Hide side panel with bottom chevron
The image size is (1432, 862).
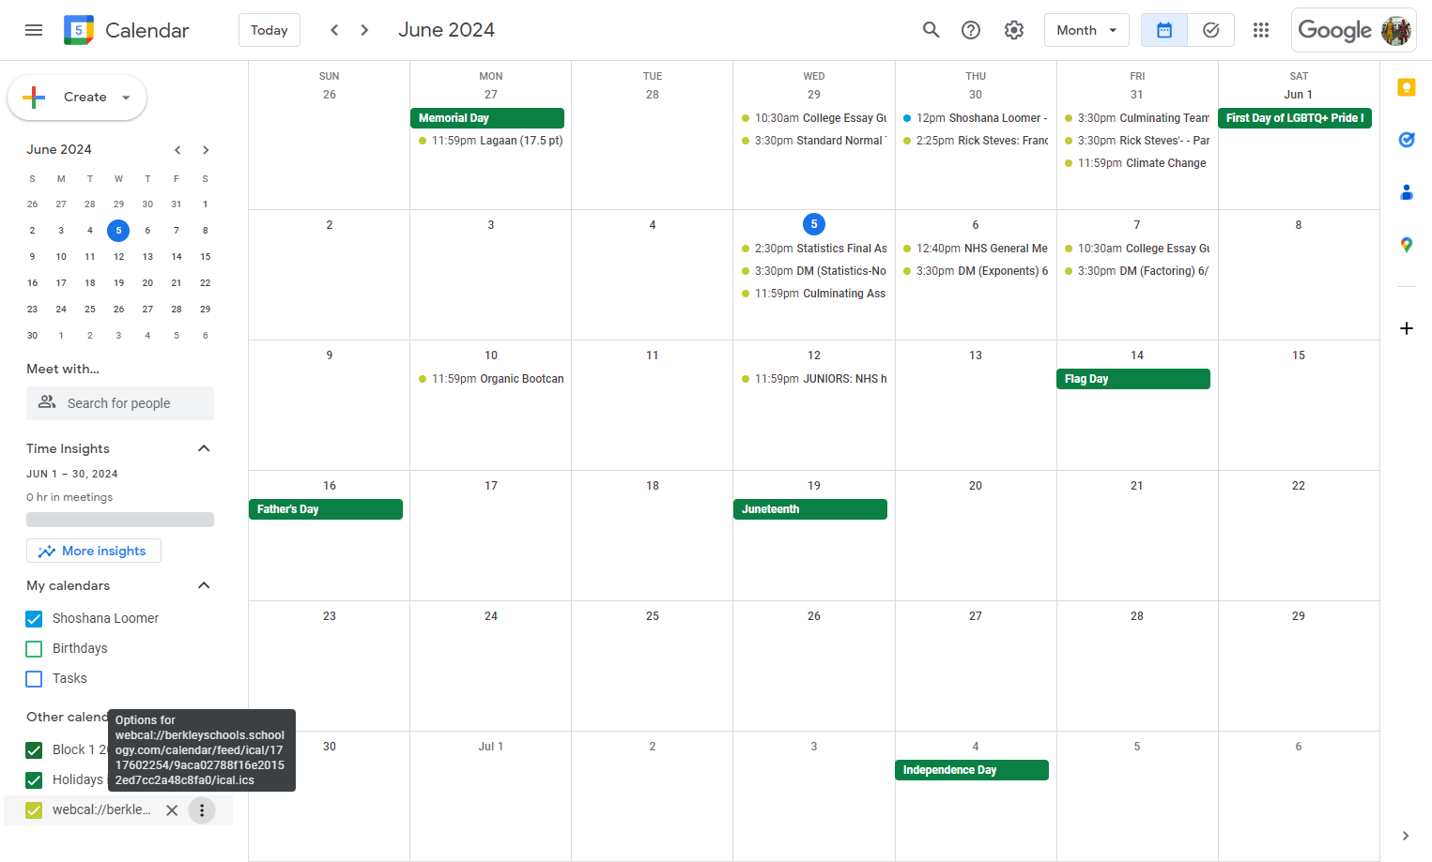(1406, 836)
